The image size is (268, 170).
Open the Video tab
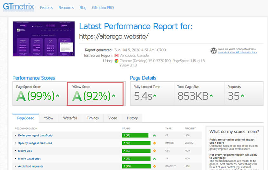(x=113, y=118)
